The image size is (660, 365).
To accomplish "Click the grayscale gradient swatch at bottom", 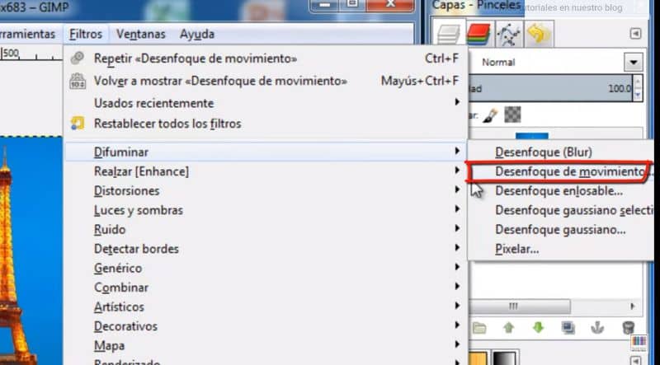I will pos(504,358).
